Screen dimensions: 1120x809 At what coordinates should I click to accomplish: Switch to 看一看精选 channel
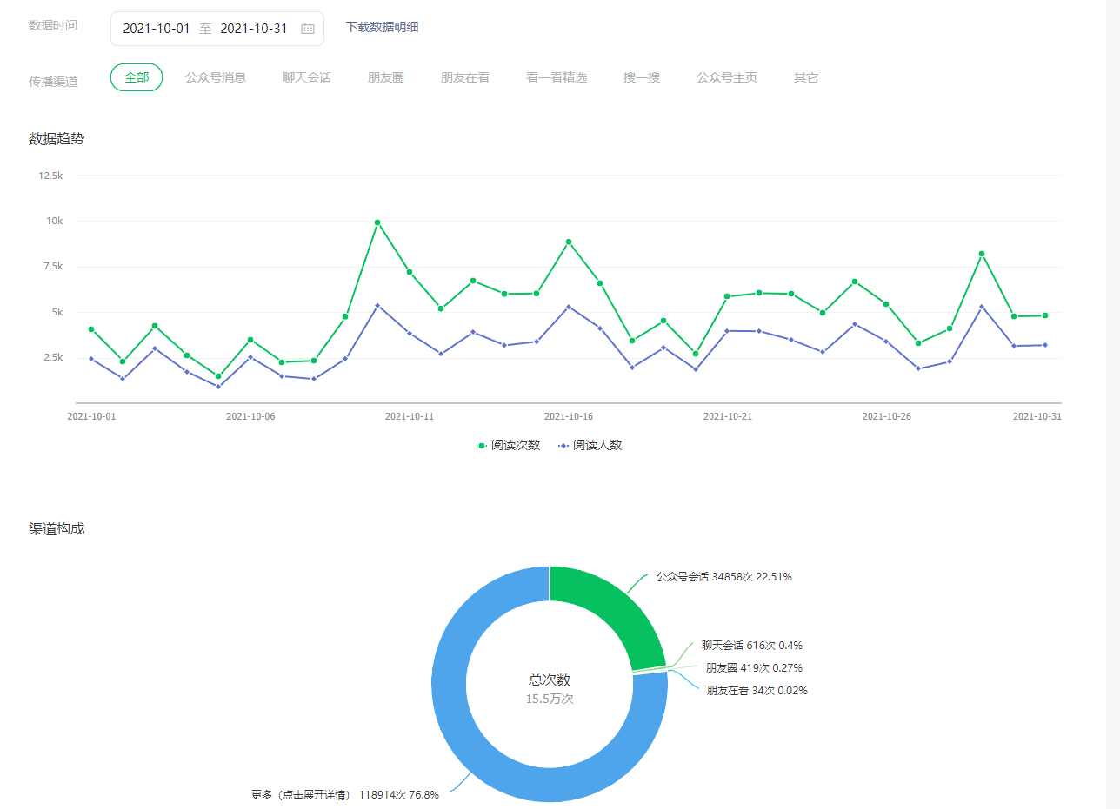tap(557, 77)
